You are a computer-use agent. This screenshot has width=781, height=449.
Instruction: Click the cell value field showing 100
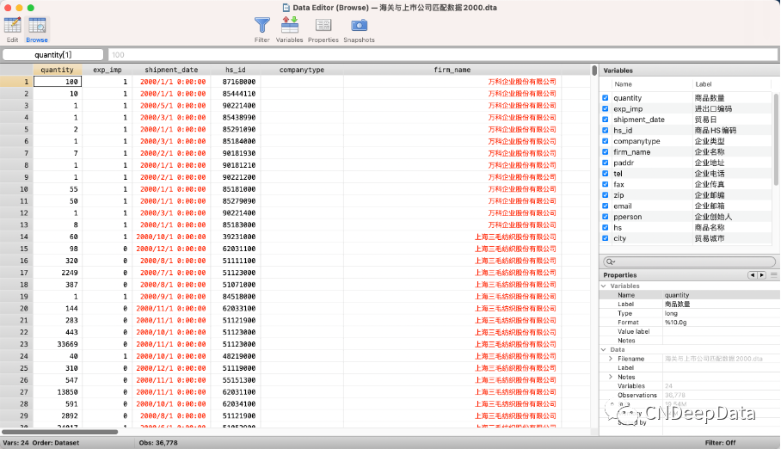click(x=443, y=55)
